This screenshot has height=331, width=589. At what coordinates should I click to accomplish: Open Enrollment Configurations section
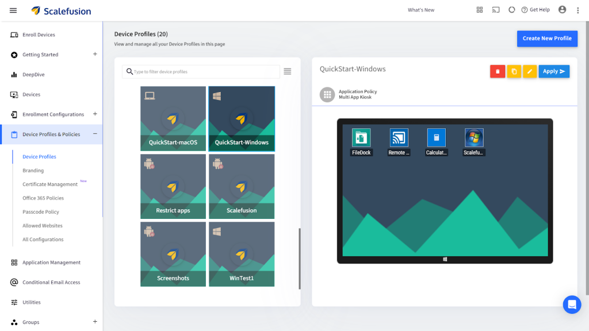pyautogui.click(x=53, y=114)
